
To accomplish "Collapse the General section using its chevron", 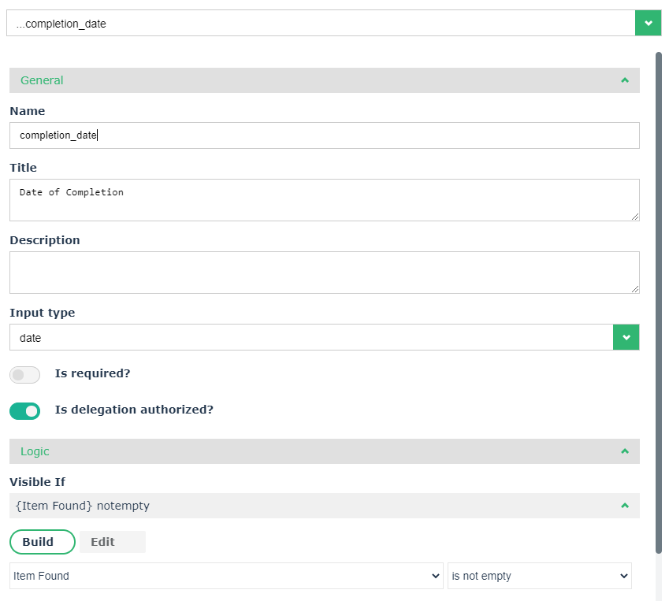I will pos(624,80).
